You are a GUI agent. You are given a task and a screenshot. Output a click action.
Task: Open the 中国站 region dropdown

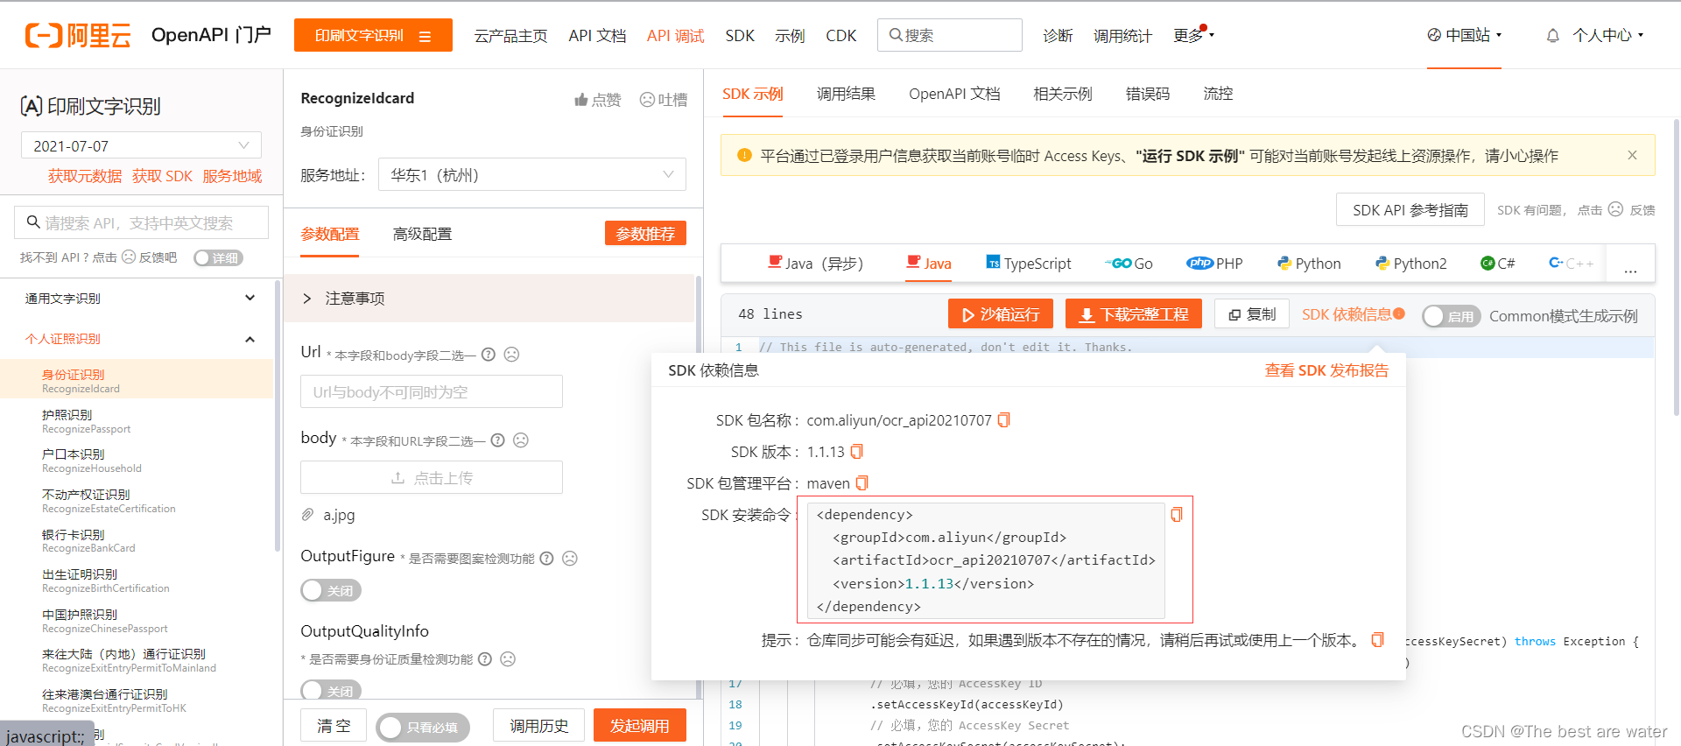pyautogui.click(x=1464, y=35)
